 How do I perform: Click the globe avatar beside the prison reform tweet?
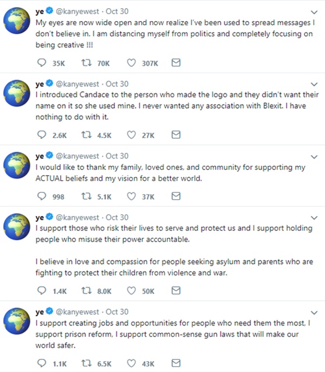tap(17, 323)
